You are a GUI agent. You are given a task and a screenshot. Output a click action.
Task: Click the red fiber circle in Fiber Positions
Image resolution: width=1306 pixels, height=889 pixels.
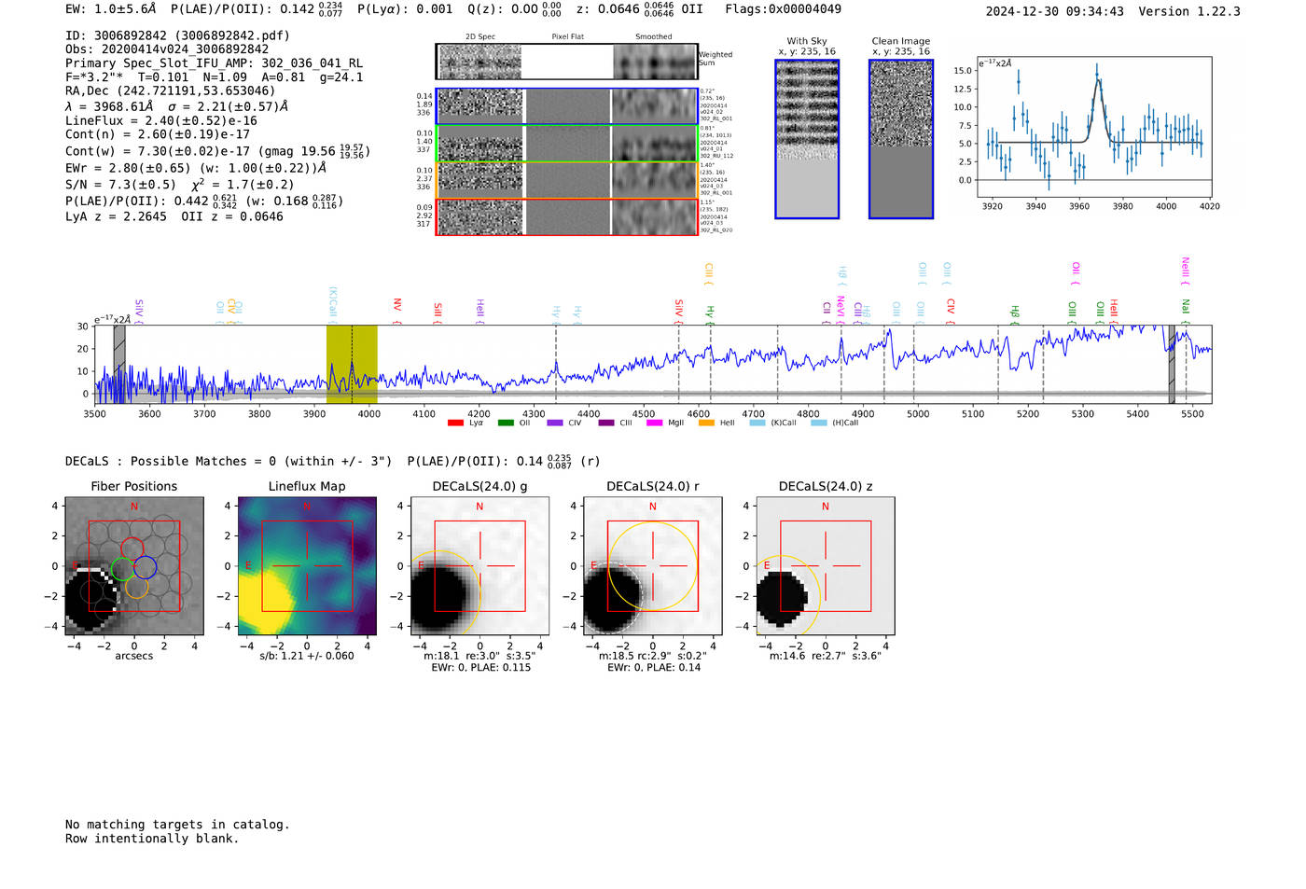(132, 549)
